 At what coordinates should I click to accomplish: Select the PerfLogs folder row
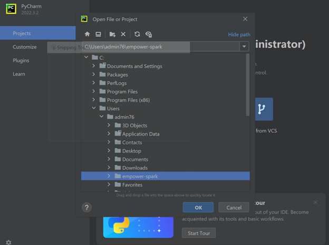click(x=166, y=83)
